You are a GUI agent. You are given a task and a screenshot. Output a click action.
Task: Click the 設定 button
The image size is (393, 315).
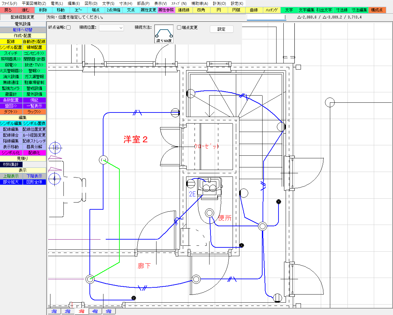pyautogui.click(x=222, y=29)
